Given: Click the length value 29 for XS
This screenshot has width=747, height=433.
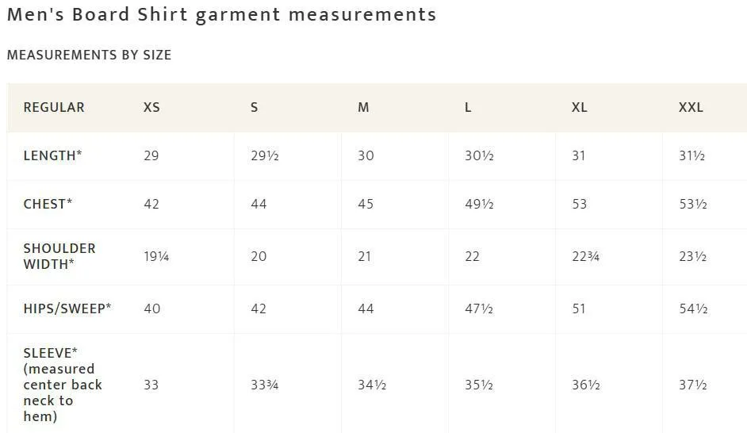Looking at the screenshot, I should tap(151, 155).
